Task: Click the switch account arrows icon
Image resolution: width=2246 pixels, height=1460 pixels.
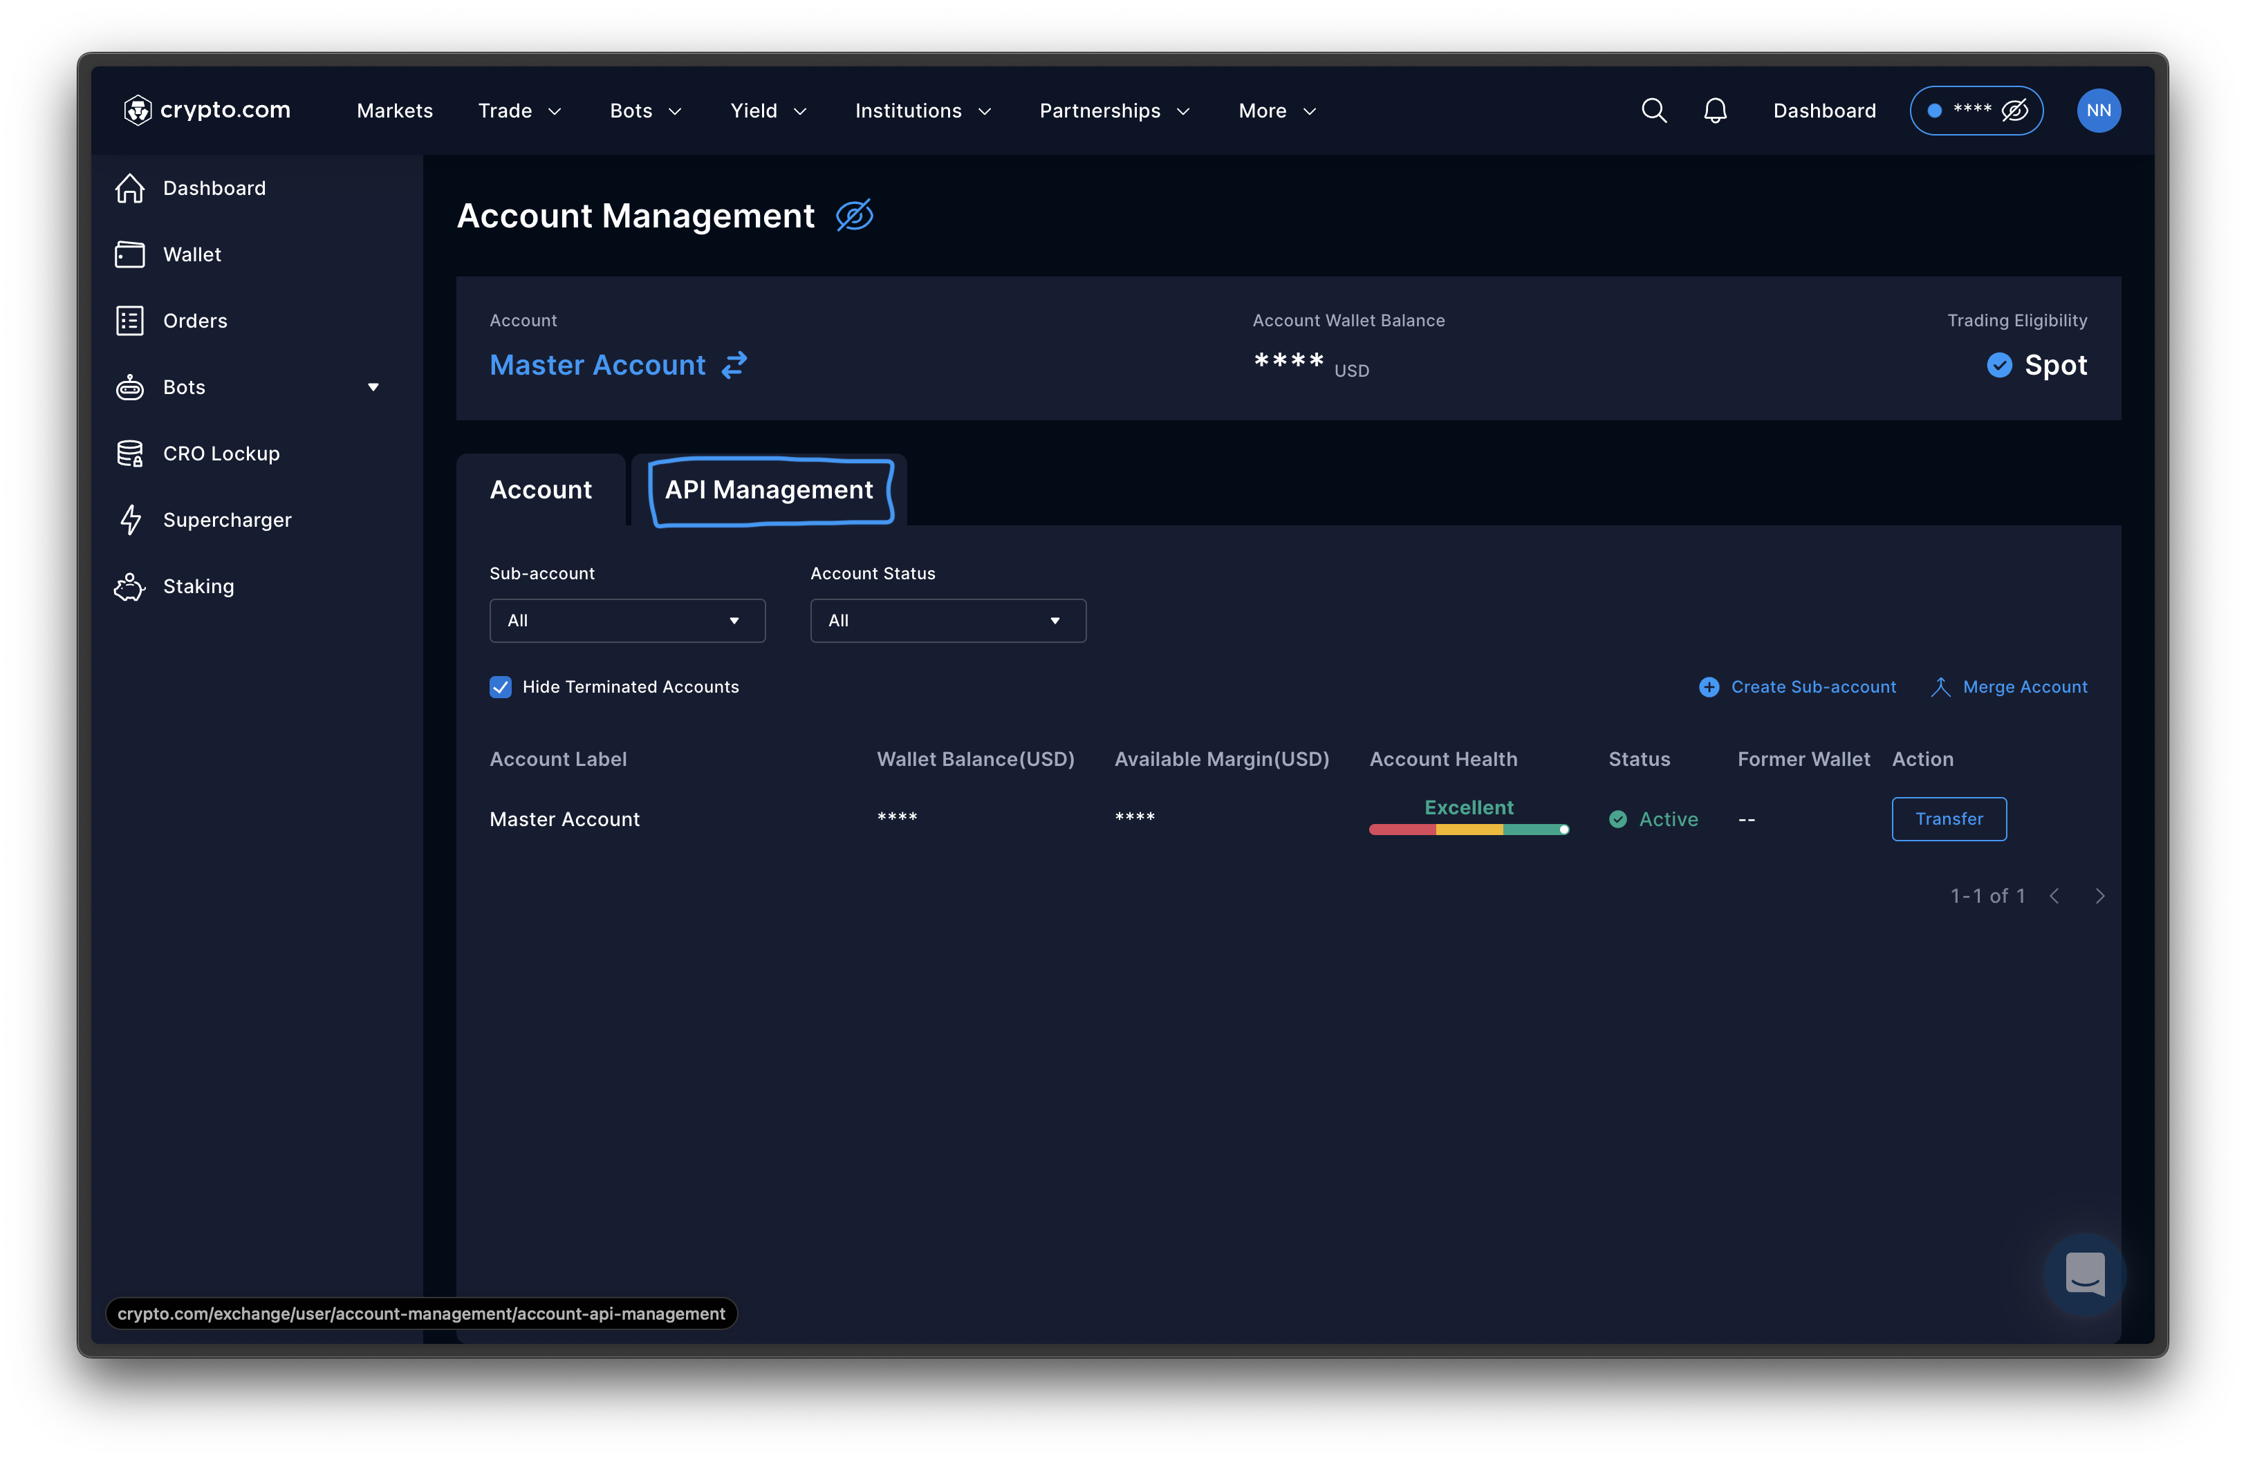Action: click(x=734, y=365)
